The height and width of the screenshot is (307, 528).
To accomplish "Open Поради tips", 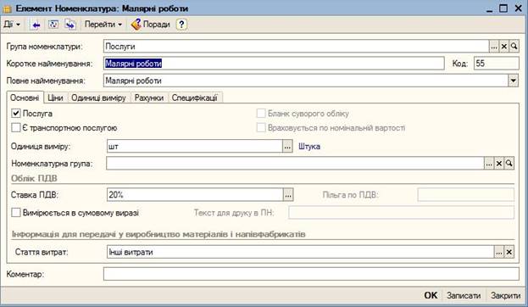I will click(151, 25).
